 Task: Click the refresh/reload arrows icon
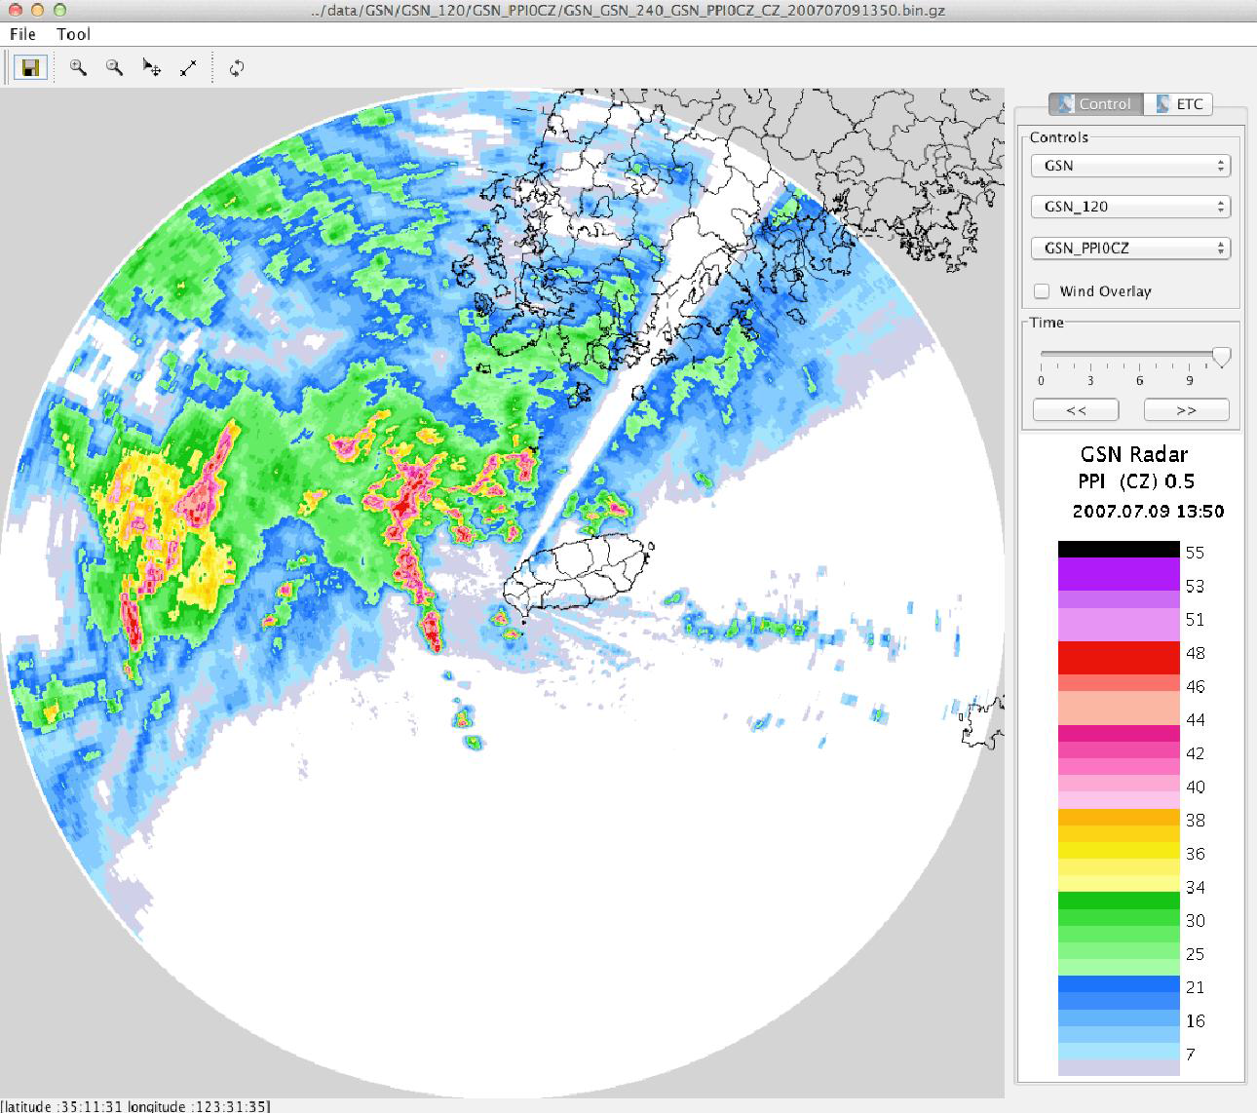(x=236, y=68)
